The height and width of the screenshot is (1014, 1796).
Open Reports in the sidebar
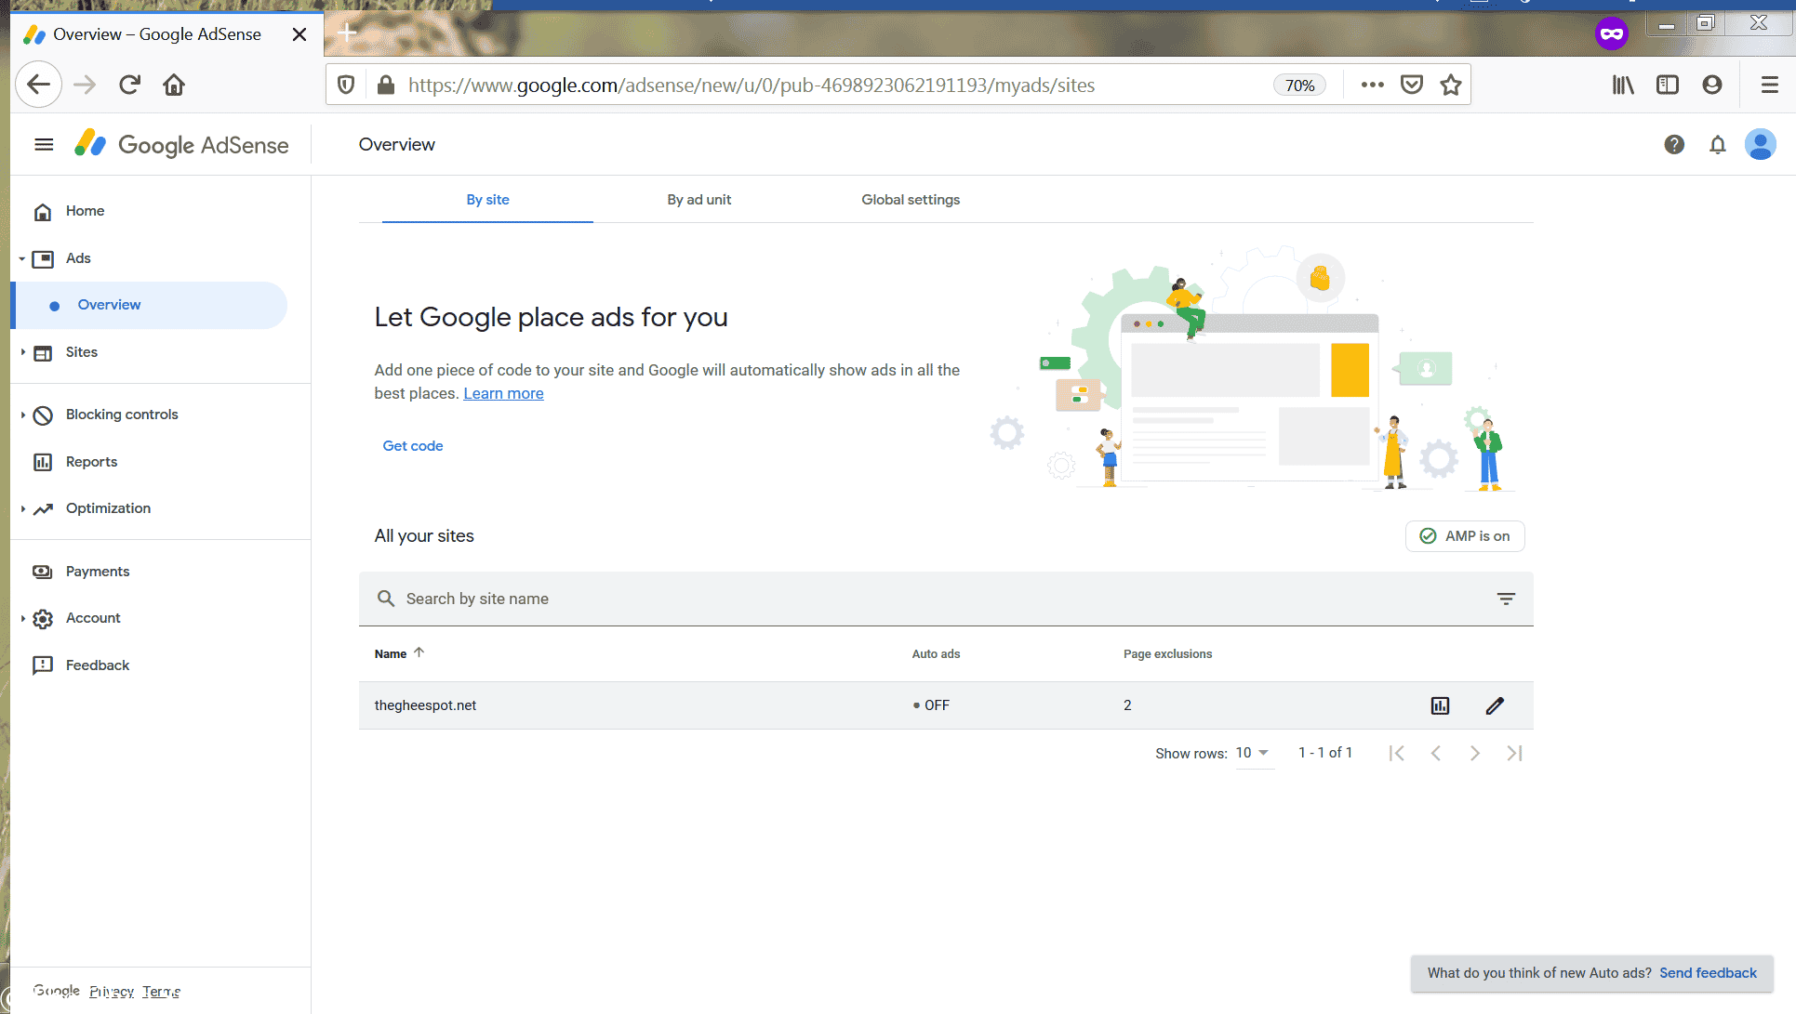tap(91, 462)
